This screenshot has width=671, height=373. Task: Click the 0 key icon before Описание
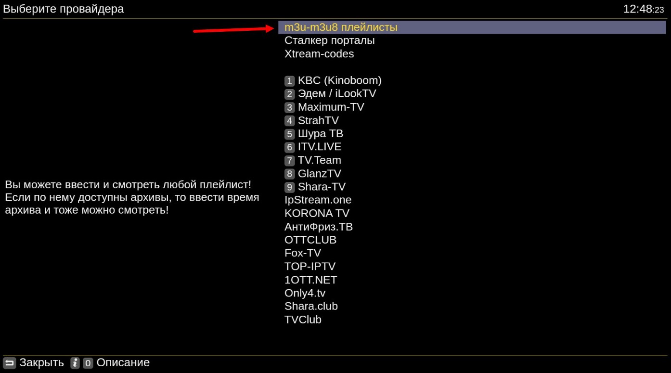[88, 363]
